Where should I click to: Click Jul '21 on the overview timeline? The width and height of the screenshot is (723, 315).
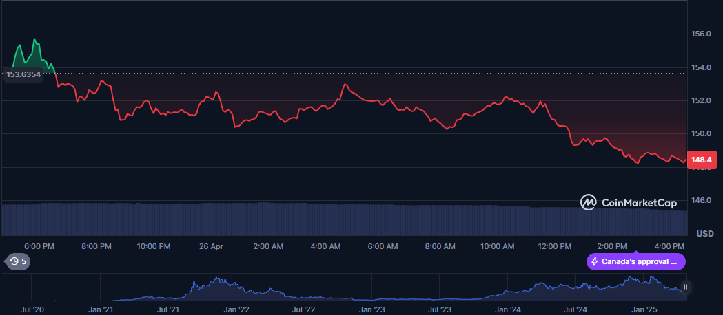pyautogui.click(x=169, y=309)
